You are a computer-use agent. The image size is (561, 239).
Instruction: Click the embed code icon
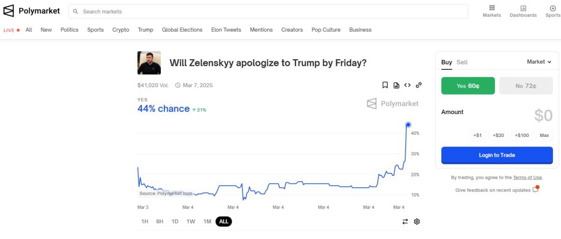pos(407,85)
